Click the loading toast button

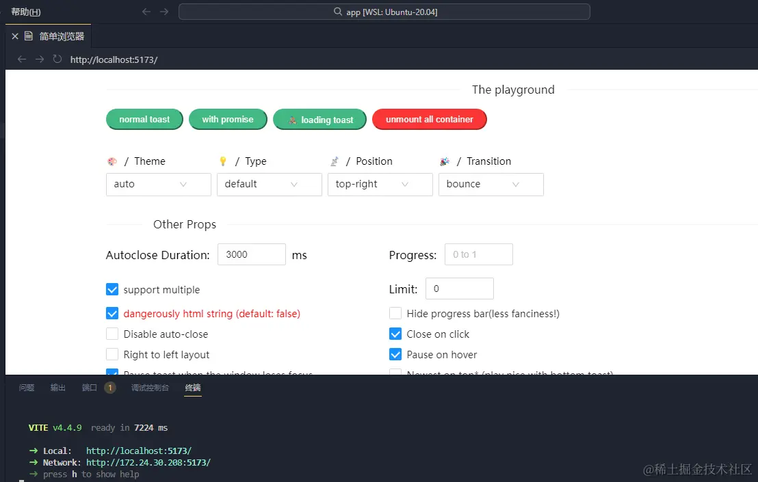click(x=319, y=119)
